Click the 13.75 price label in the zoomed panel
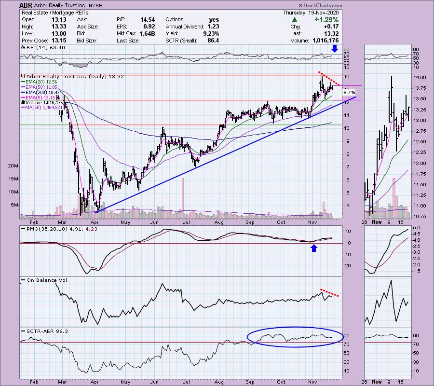The height and width of the screenshot is (386, 434). click(x=420, y=88)
